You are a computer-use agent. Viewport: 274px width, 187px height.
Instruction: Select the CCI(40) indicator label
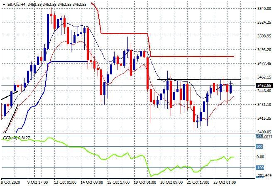(x=16, y=138)
